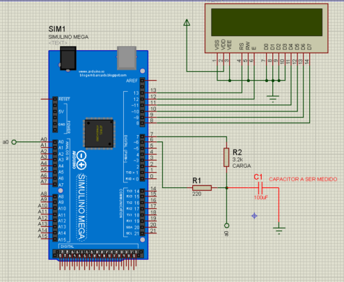Click the Arduino logo on the board
The height and width of the screenshot is (282, 344).
click(81, 160)
